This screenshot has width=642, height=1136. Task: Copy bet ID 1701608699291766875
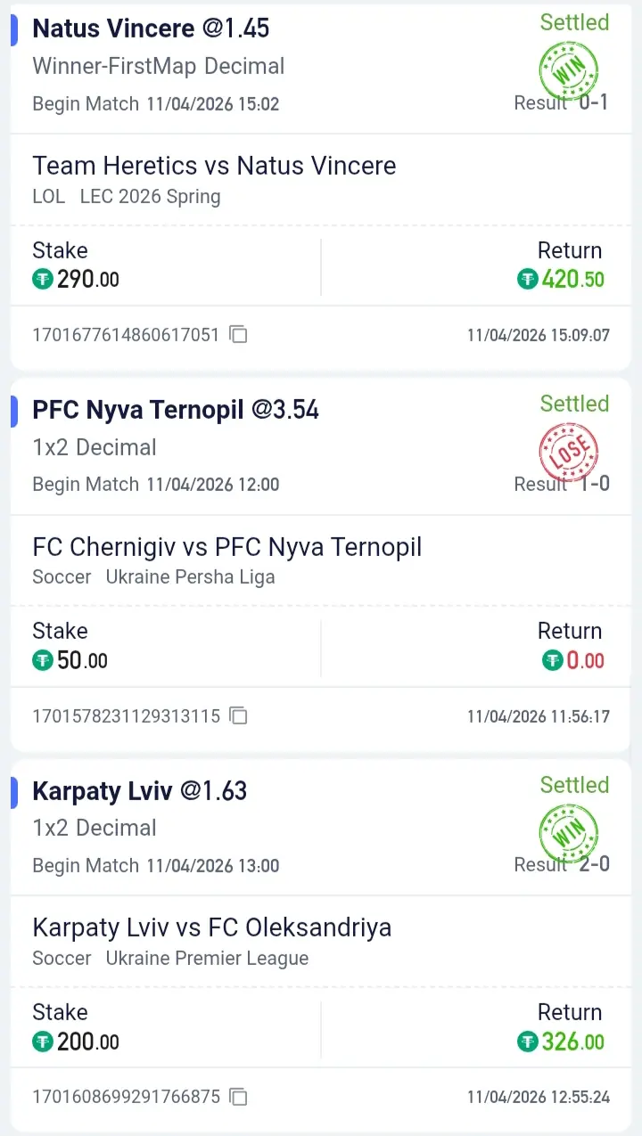238,1096
